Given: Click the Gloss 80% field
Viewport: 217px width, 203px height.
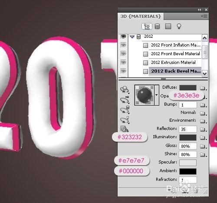Looking at the screenshot, I should tap(188, 146).
